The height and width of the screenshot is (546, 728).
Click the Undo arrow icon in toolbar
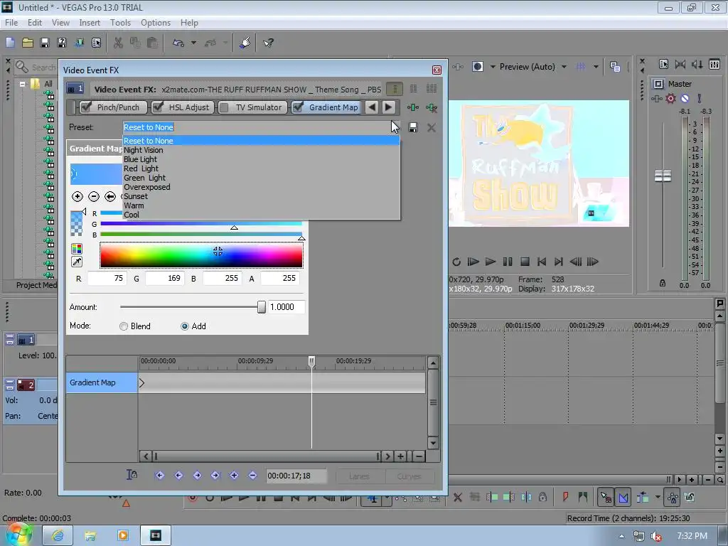(178, 43)
